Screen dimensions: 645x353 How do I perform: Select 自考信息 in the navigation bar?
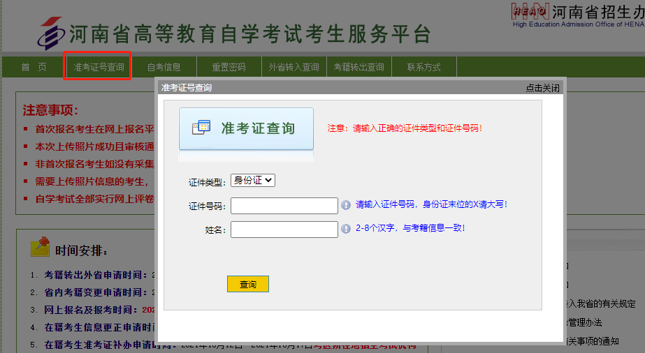164,67
